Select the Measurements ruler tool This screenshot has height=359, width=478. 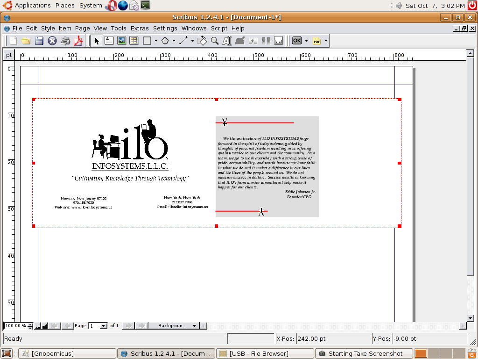click(279, 41)
